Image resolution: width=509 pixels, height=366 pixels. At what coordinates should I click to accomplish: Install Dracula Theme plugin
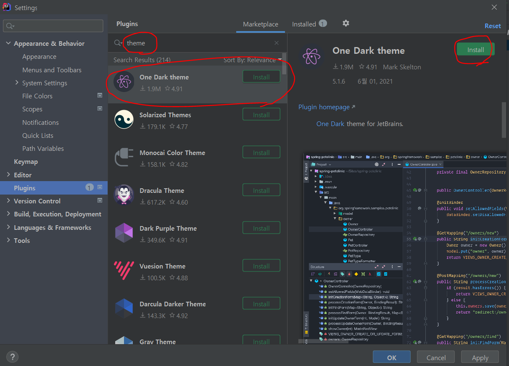261,190
